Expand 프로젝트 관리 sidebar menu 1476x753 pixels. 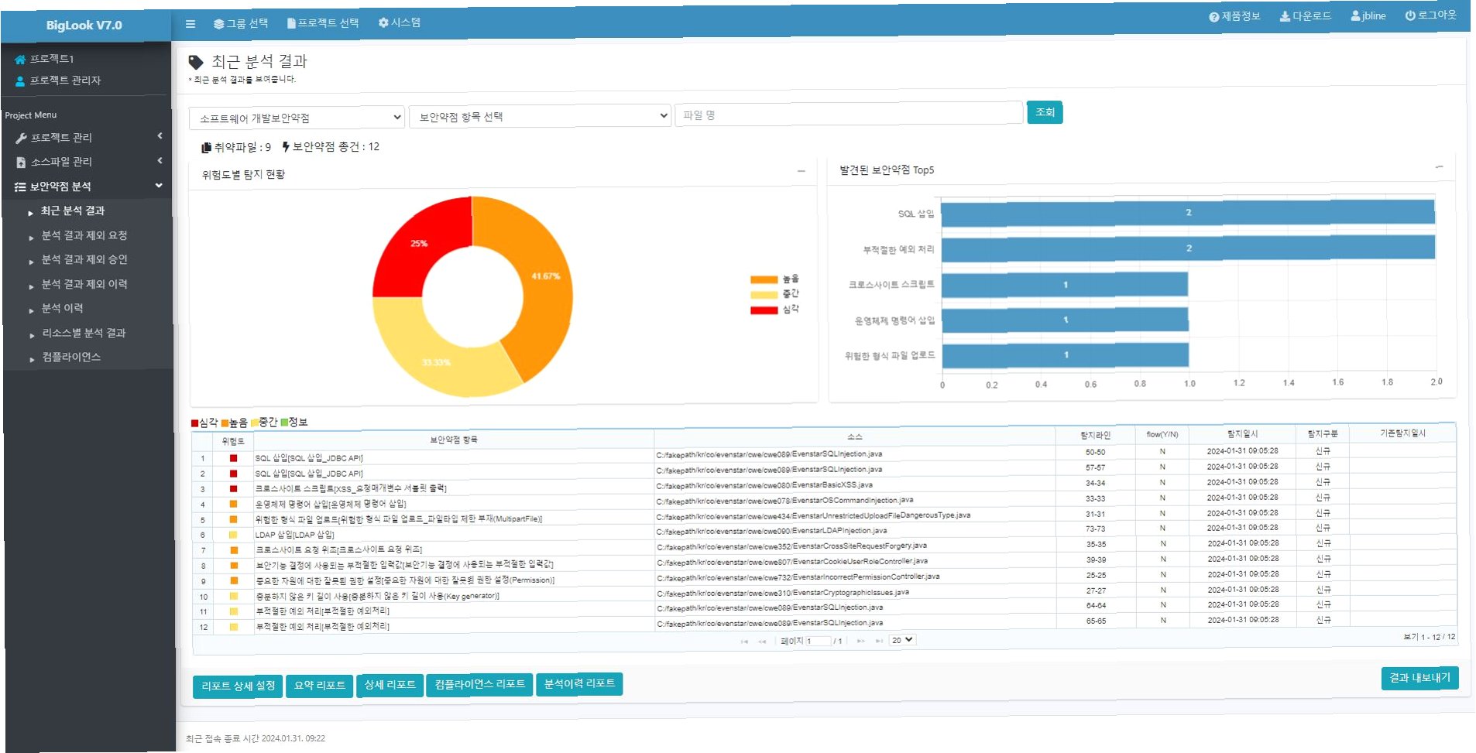88,137
